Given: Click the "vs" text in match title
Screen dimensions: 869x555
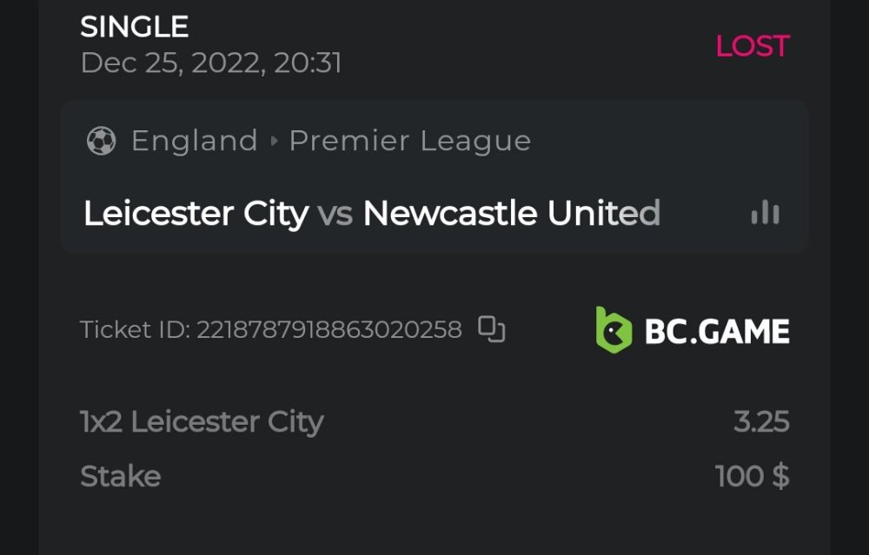Looking at the screenshot, I should coord(335,214).
